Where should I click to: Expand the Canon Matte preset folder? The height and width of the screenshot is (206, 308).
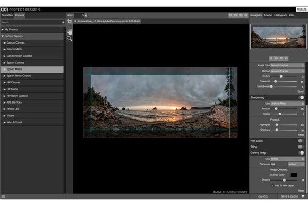point(5,49)
